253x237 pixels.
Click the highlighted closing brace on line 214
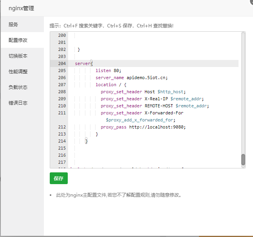click(x=86, y=141)
